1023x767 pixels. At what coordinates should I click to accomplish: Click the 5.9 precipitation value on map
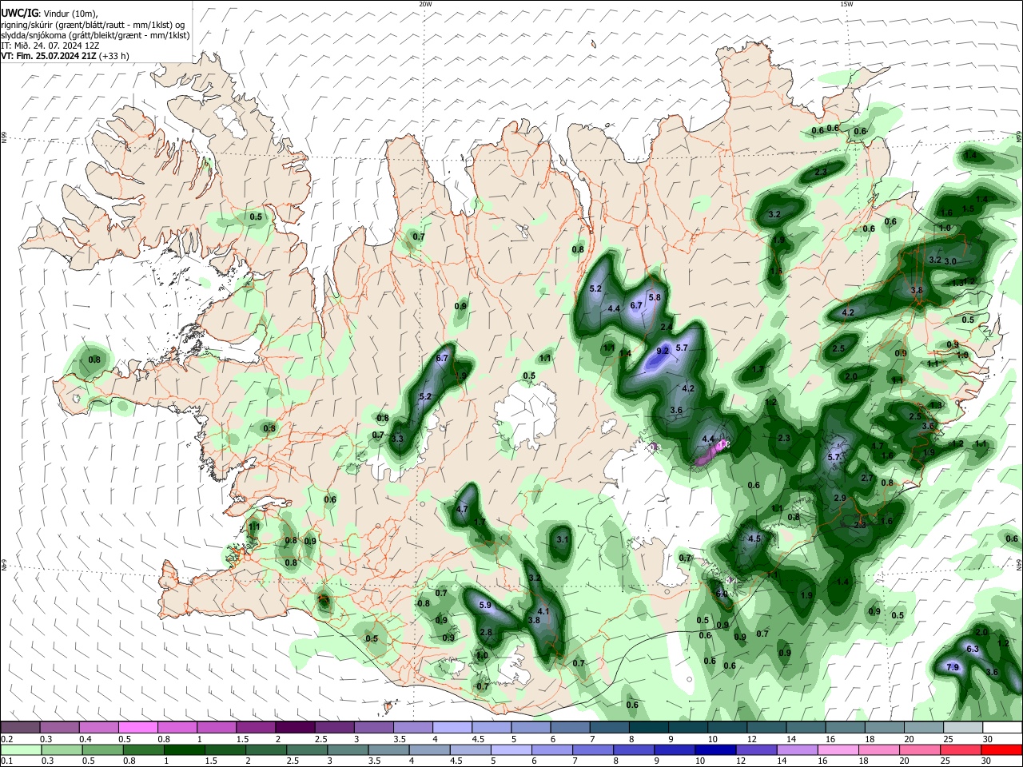pos(485,605)
